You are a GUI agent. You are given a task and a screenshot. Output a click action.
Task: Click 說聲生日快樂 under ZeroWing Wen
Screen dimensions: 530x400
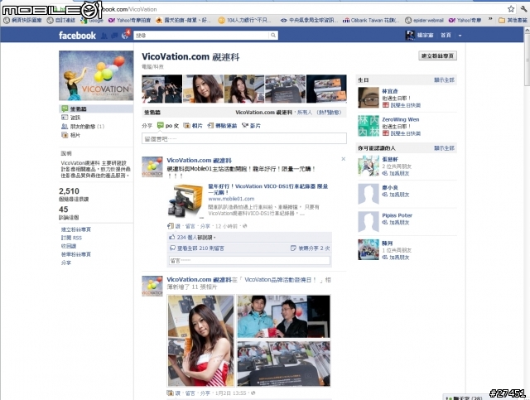(405, 133)
